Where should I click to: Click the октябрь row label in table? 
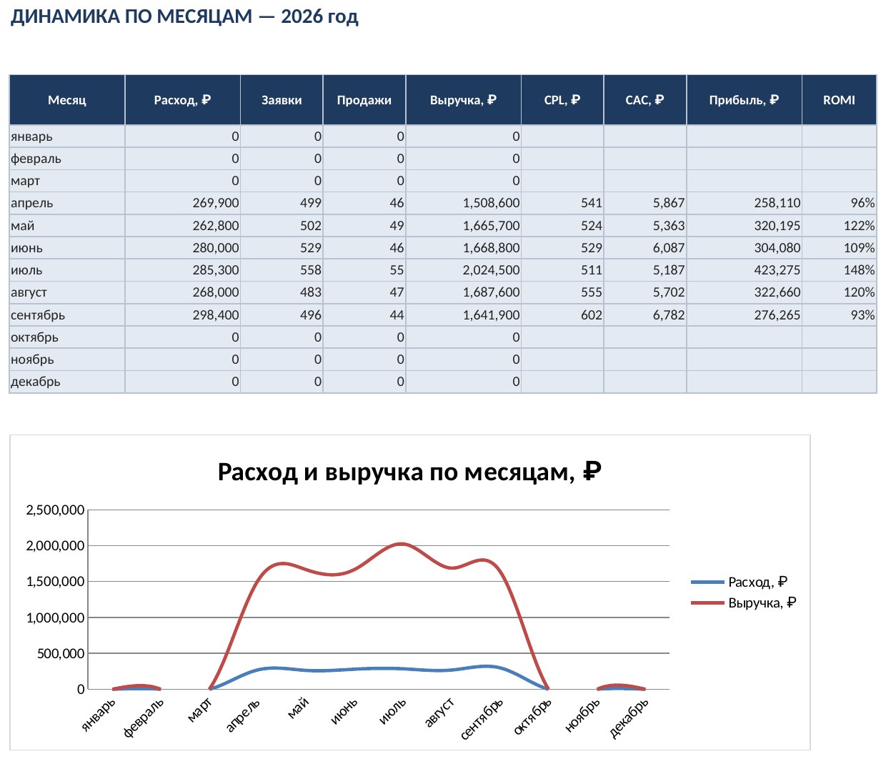(67, 337)
